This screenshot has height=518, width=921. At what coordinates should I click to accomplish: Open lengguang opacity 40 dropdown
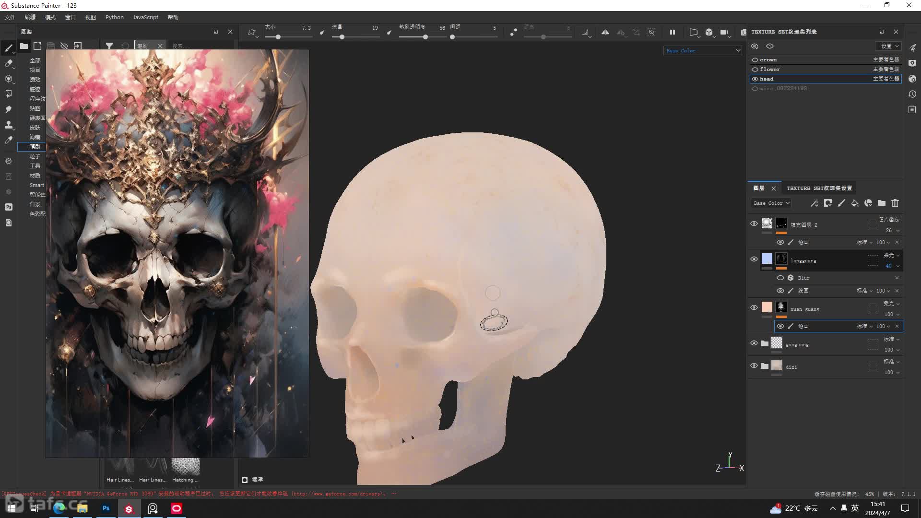click(892, 266)
